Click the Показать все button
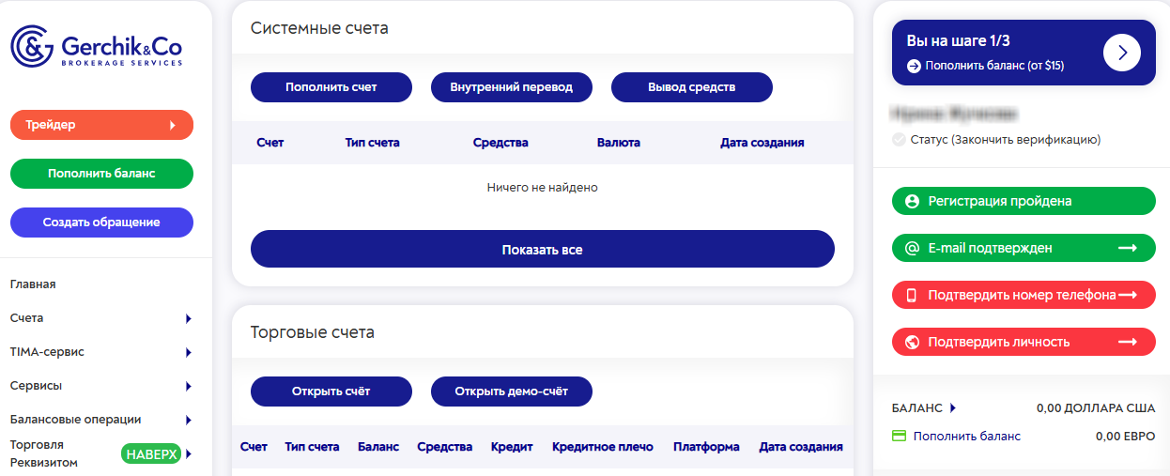This screenshot has width=1170, height=476. pos(543,250)
